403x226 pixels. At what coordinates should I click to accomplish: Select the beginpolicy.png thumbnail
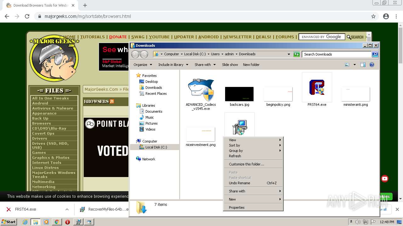[278, 94]
